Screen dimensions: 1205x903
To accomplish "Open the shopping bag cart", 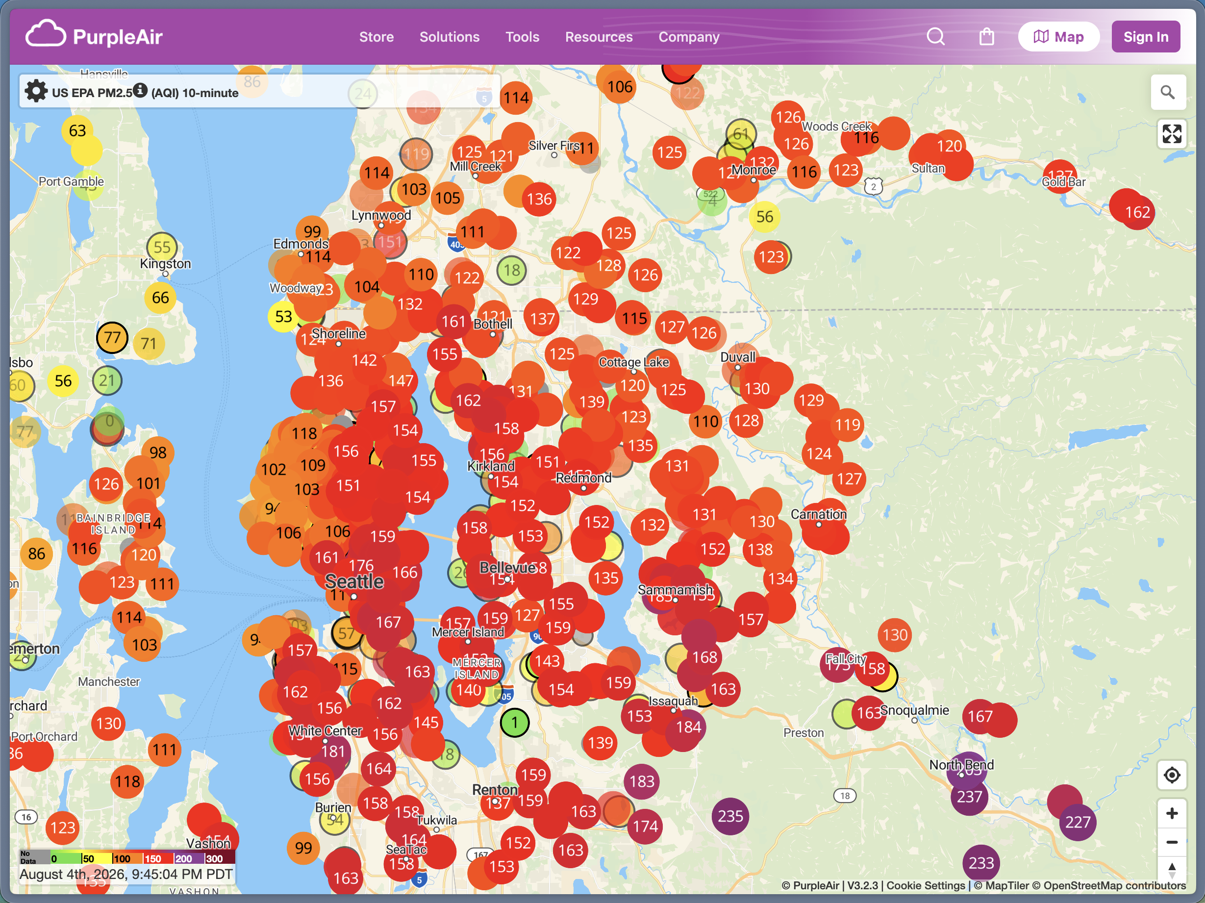I will (x=986, y=36).
